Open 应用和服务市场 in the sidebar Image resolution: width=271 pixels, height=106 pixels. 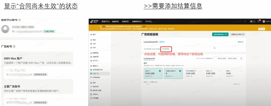pos(96,70)
